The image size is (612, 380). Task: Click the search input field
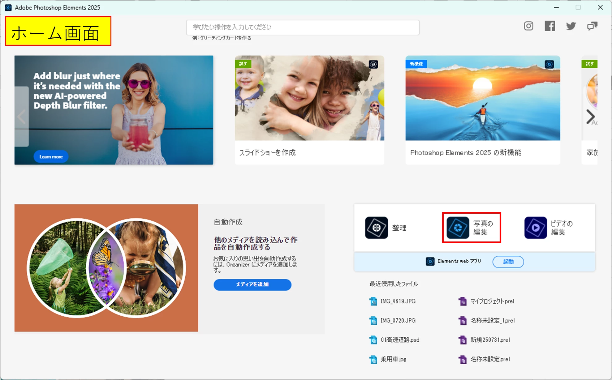pos(303,28)
